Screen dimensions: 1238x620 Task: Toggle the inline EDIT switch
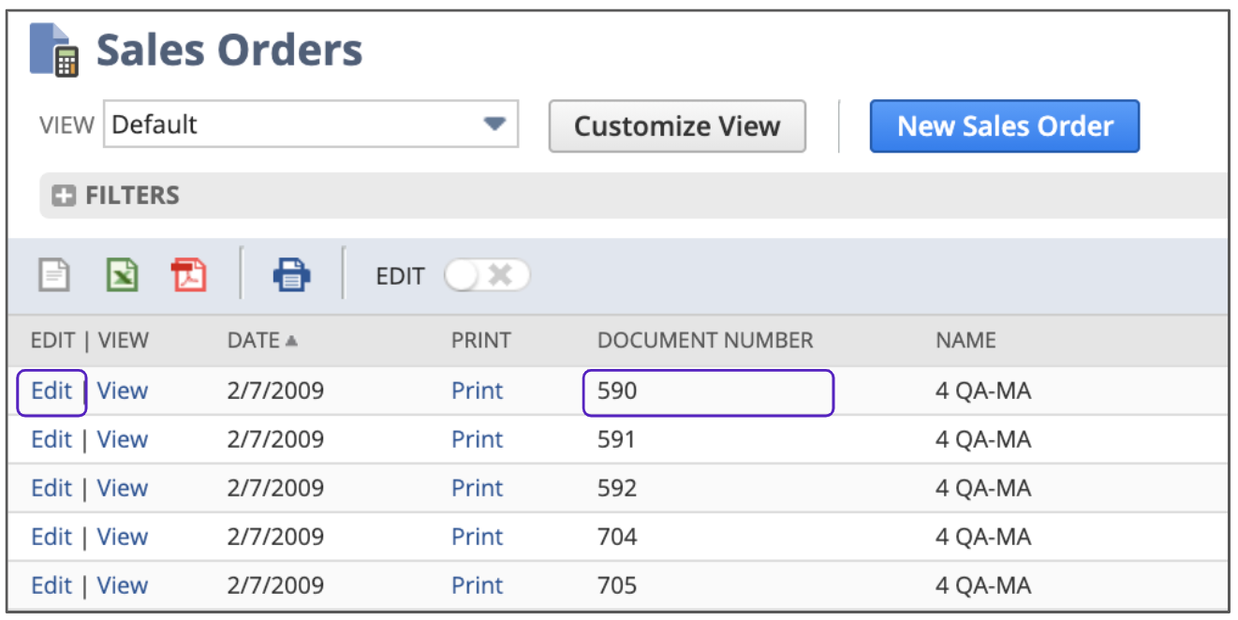click(487, 276)
